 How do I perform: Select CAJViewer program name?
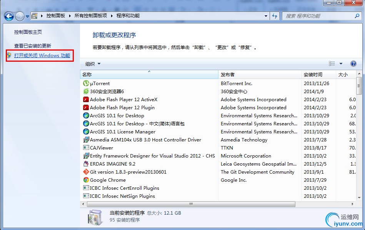tap(102, 148)
